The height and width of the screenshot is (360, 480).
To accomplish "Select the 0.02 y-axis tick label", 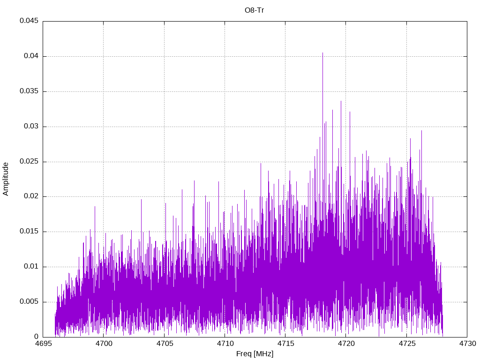I will 31,196.
